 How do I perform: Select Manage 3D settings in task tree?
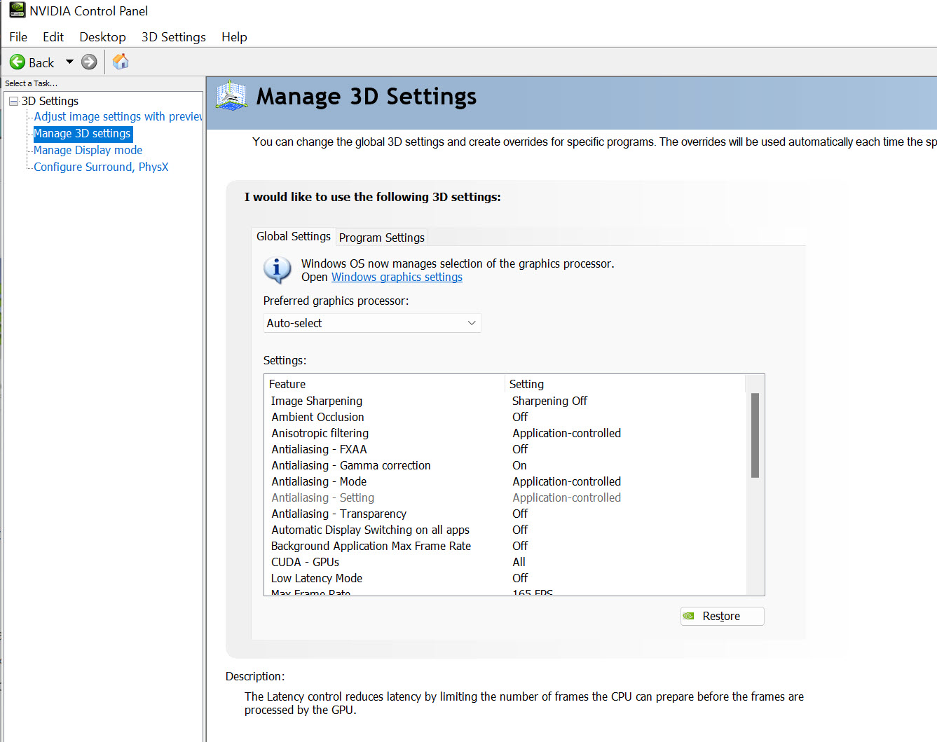pos(82,133)
